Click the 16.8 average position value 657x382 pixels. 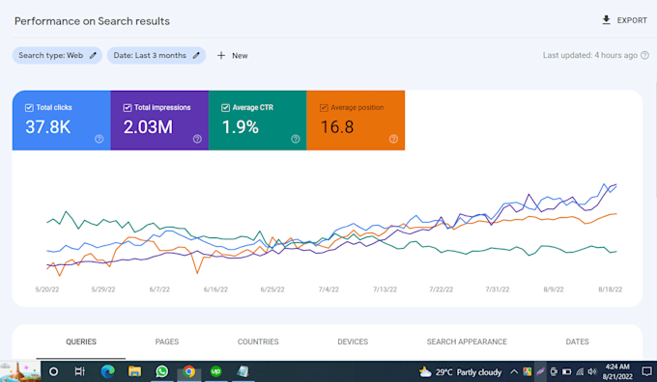(x=337, y=126)
